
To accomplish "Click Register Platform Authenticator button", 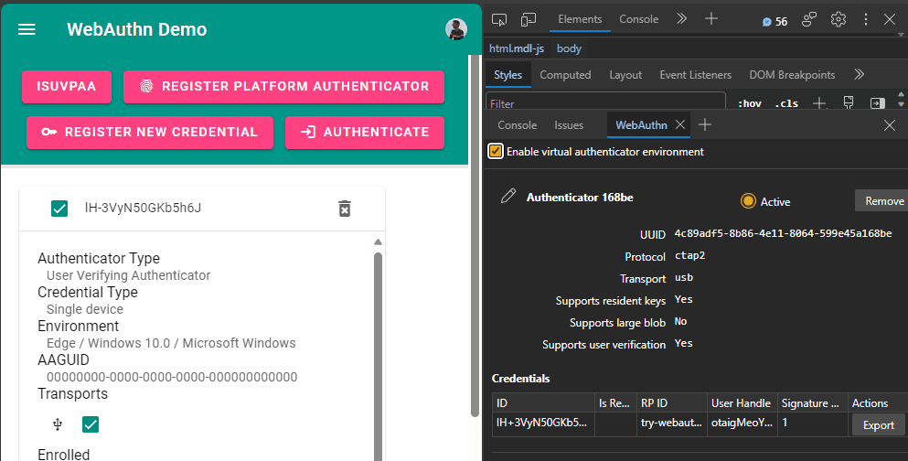I will (x=283, y=86).
